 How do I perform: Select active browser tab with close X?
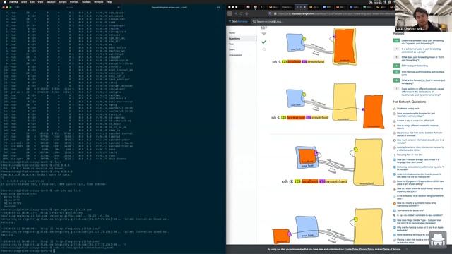[301, 7]
